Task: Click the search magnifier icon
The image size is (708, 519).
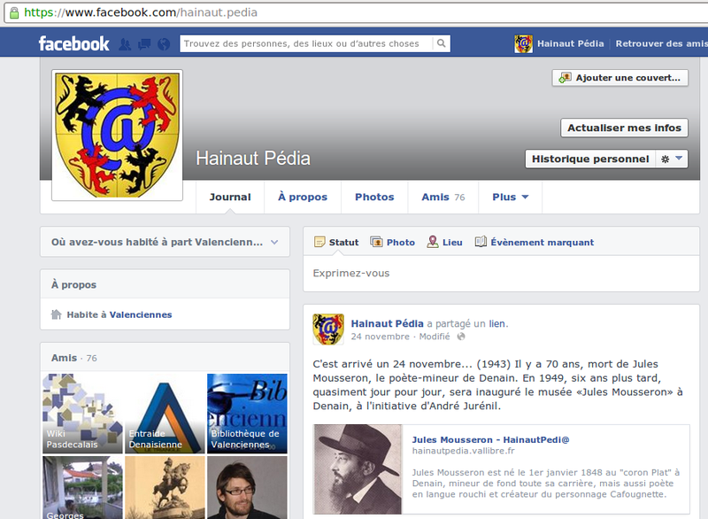Action: pos(440,43)
